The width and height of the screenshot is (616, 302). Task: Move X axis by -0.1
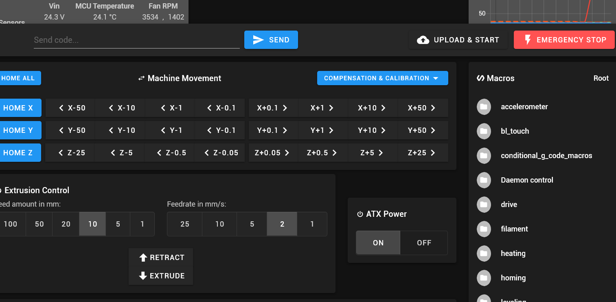(x=220, y=108)
